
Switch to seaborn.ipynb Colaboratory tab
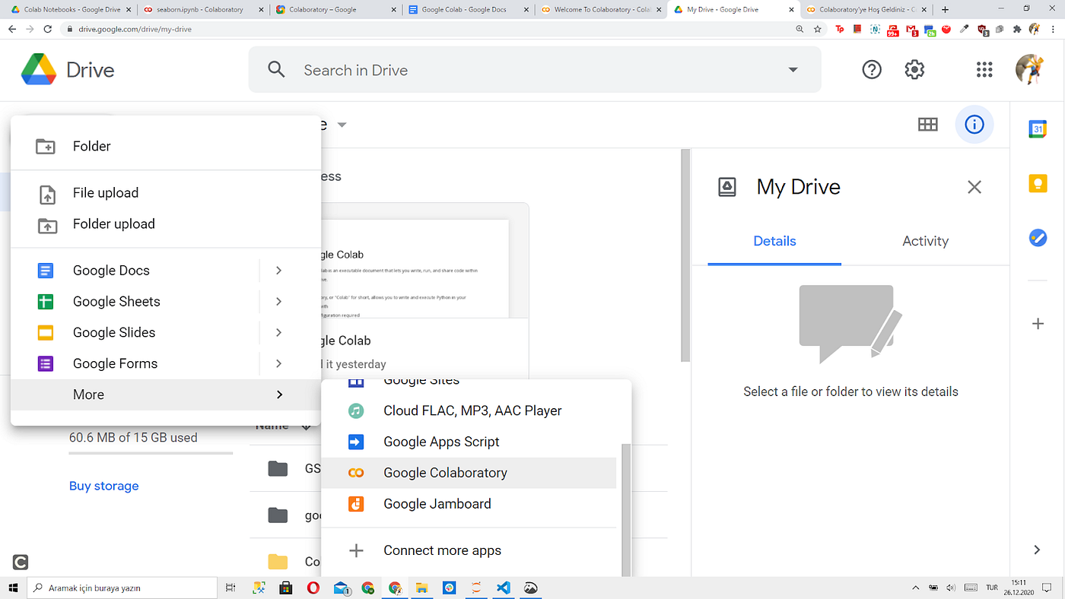(x=202, y=10)
